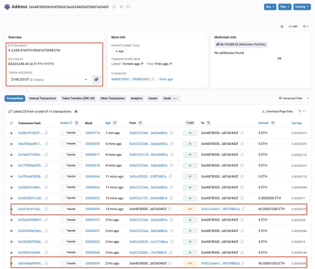Open the API button
The width and height of the screenshot is (315, 269).
(x=293, y=26)
